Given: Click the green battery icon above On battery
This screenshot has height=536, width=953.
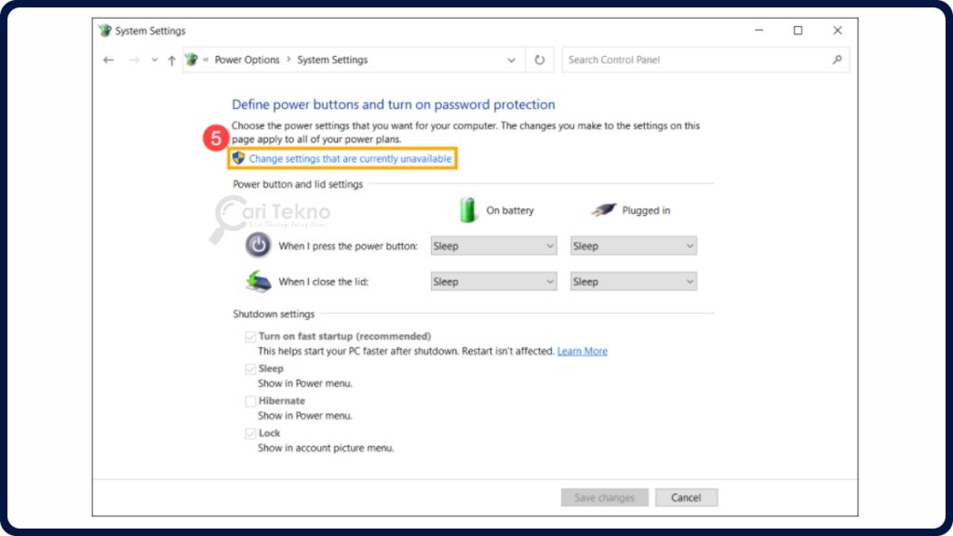Looking at the screenshot, I should [x=468, y=208].
